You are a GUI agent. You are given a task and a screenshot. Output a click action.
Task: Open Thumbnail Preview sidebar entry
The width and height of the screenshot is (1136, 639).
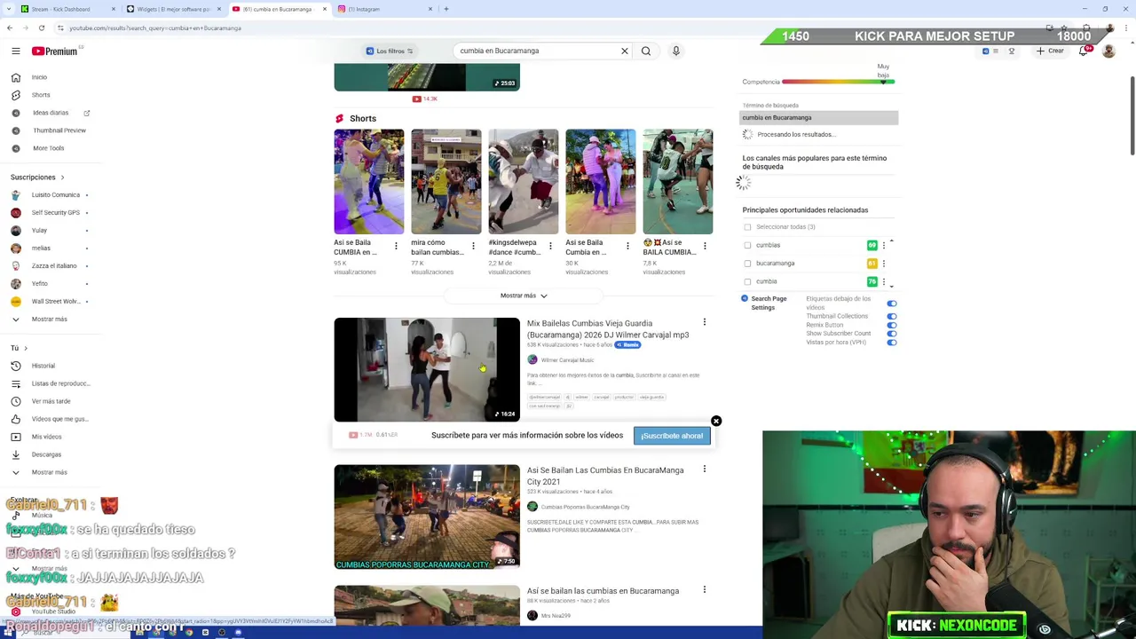[x=59, y=130]
